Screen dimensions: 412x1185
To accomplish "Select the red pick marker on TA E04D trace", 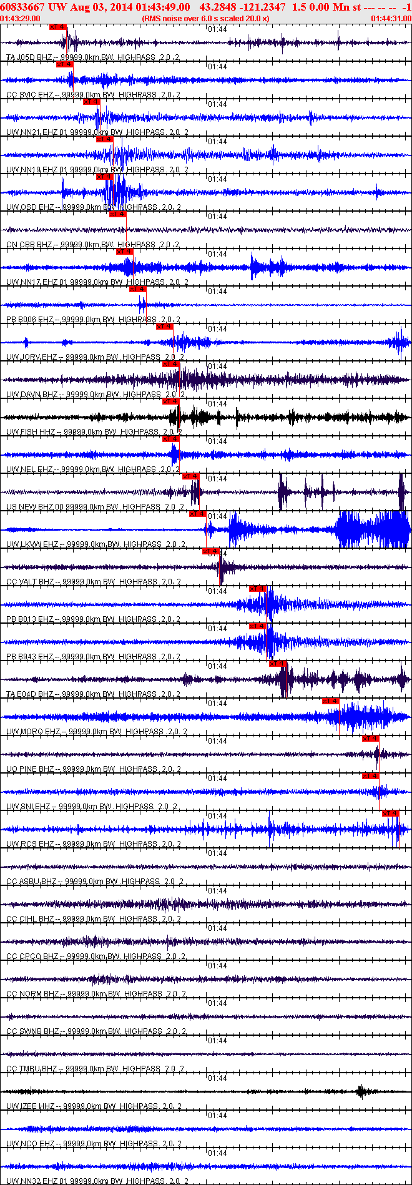I will [x=278, y=664].
